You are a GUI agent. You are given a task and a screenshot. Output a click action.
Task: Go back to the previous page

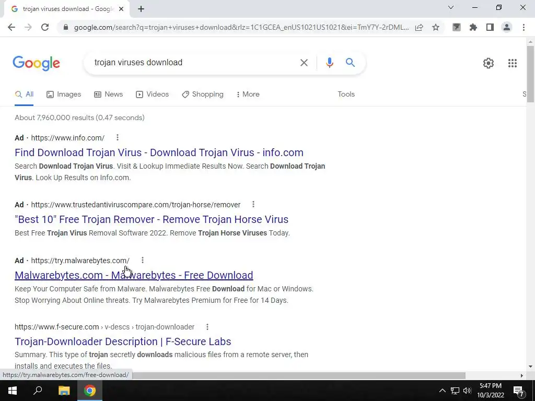[11, 27]
